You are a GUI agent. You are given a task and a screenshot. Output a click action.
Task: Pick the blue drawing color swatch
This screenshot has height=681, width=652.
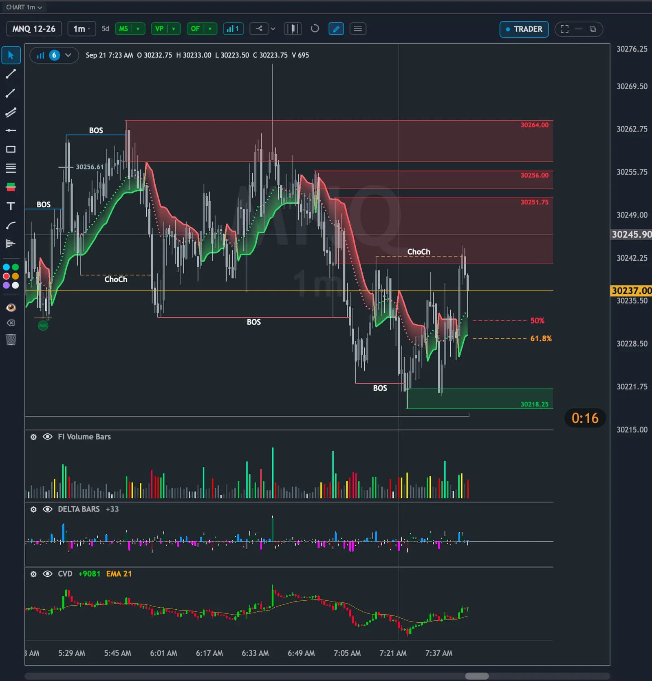[6, 268]
